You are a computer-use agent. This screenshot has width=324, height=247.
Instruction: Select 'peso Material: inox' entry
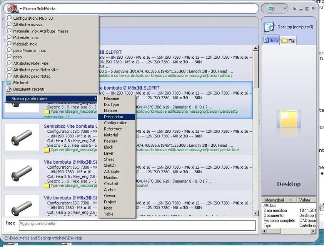click(x=30, y=50)
